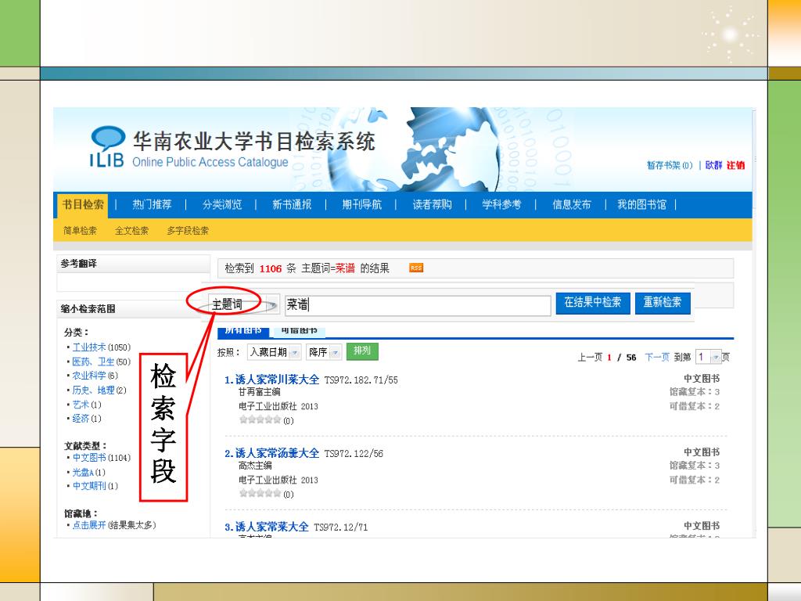The width and height of the screenshot is (801, 601).
Task: Filter by 医药、卫生 category
Action: coord(94,362)
